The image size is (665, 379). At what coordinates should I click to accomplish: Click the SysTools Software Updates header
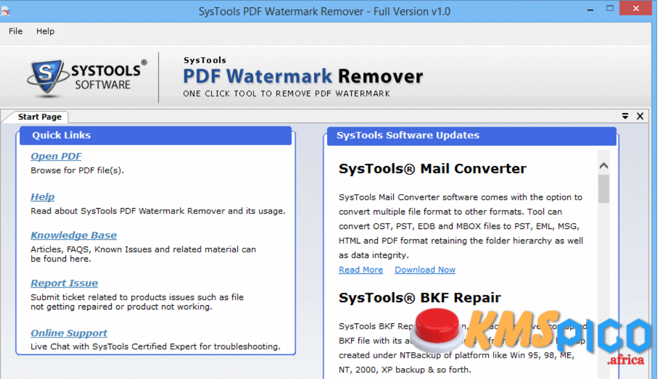point(472,136)
